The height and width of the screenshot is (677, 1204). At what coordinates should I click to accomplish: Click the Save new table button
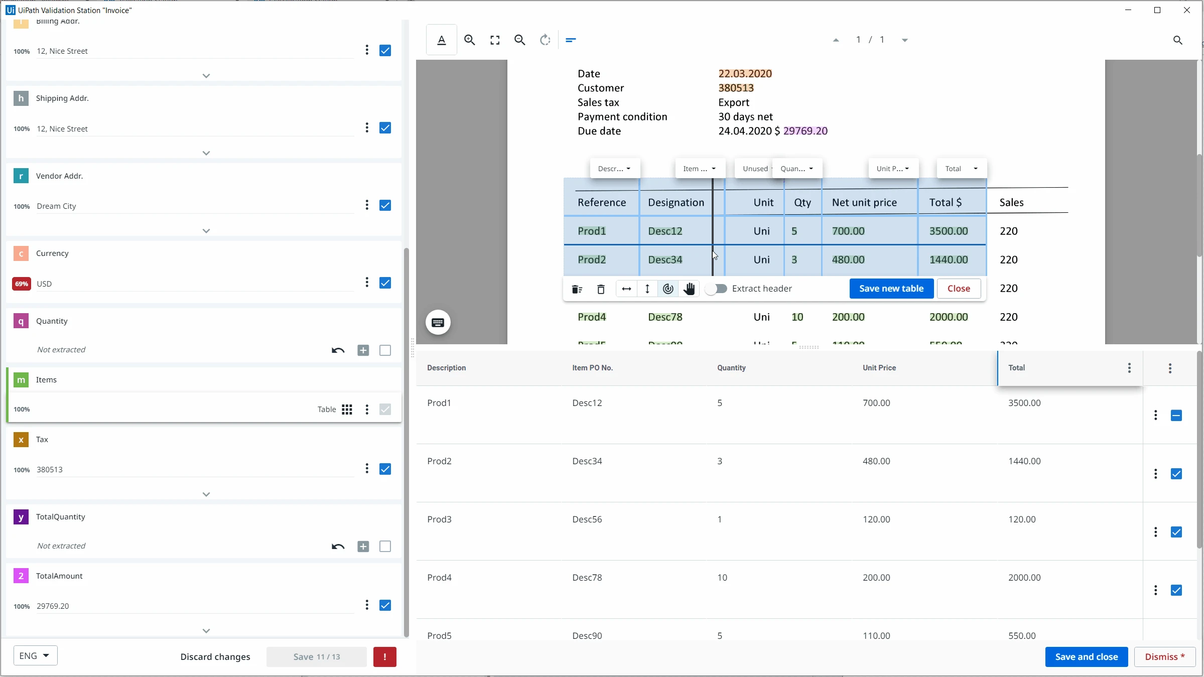[x=891, y=289]
